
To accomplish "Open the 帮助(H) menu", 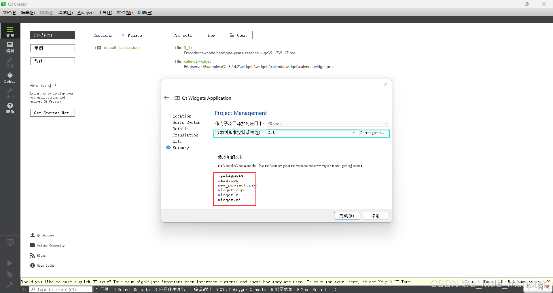I will pos(145,13).
